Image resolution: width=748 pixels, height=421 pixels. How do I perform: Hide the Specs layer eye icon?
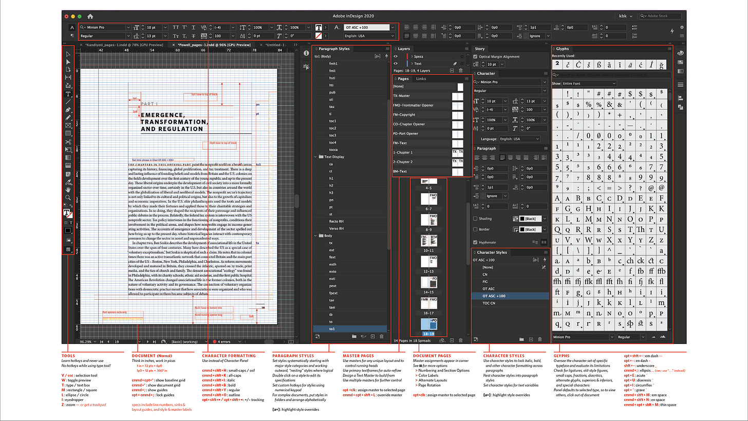pos(396,56)
